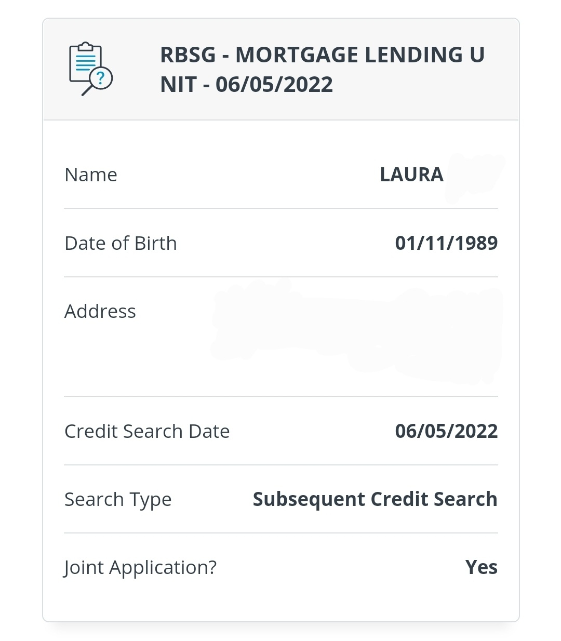The height and width of the screenshot is (641, 561).
Task: Click the date 06/05/2022 in the header title
Action: point(274,85)
